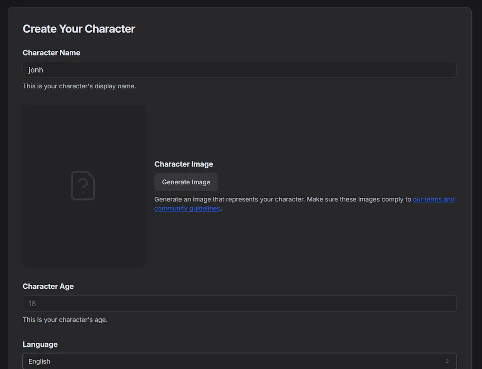Viewport: 482px width, 369px height.
Task: Click the question-mark file placeholder icon
Action: [83, 185]
